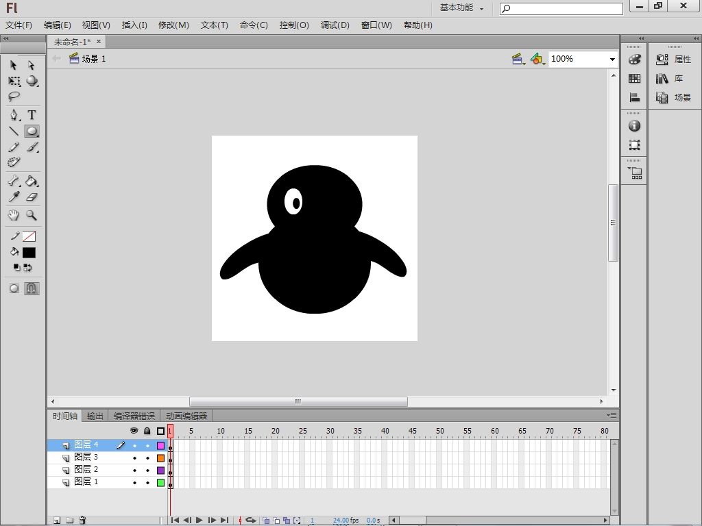The height and width of the screenshot is (526, 702).
Task: Open 基本功能 workspace switcher
Action: [461, 8]
